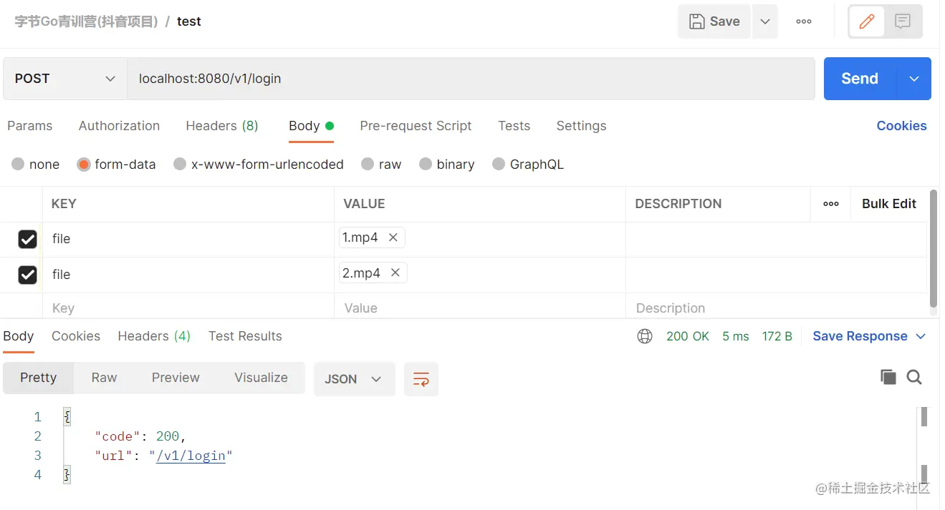The height and width of the screenshot is (510, 945).
Task: Uncheck the second file row checkbox (2.mp4)
Action: [27, 275]
